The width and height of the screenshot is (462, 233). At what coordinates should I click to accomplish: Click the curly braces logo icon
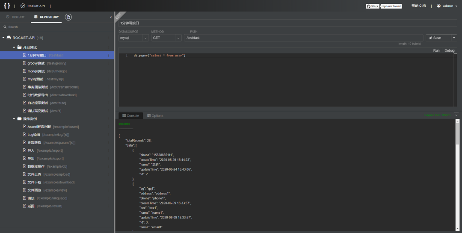[7, 6]
